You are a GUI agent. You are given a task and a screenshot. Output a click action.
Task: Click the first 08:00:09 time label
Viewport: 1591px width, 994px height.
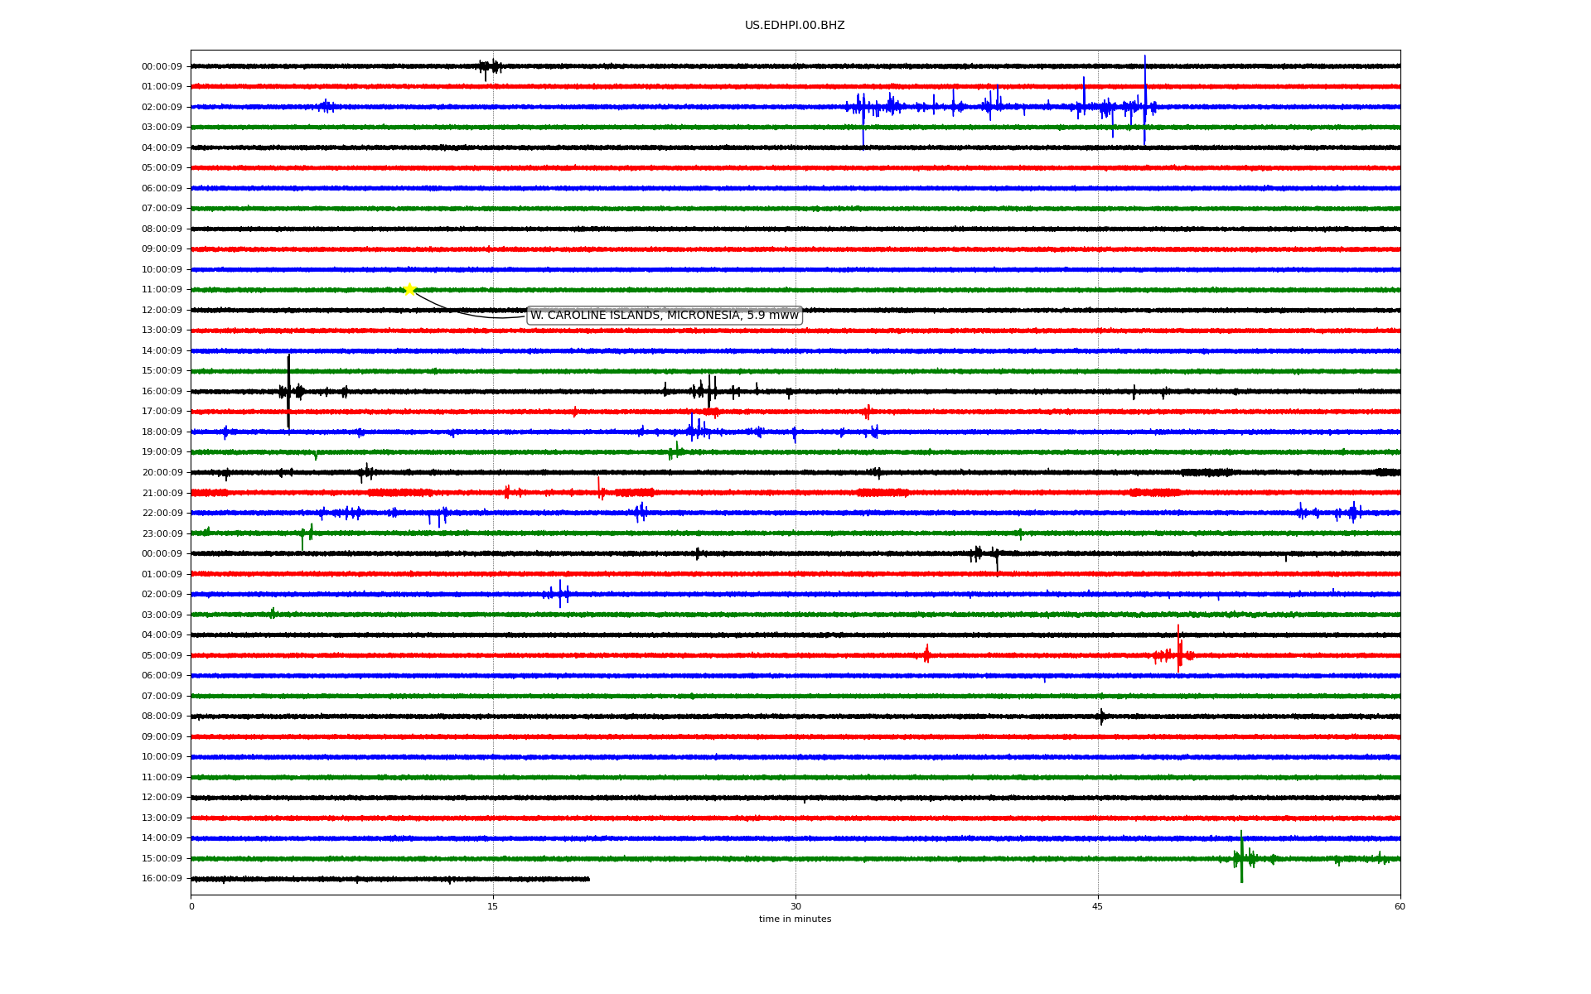162,229
